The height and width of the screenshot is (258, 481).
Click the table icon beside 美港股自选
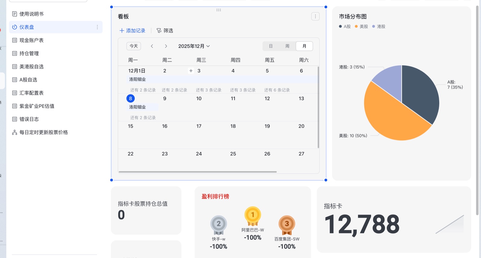pyautogui.click(x=14, y=66)
